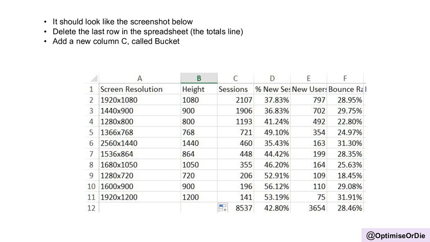Click the select-all corner triangle of the sheet
The image size is (430, 242).
(94, 79)
